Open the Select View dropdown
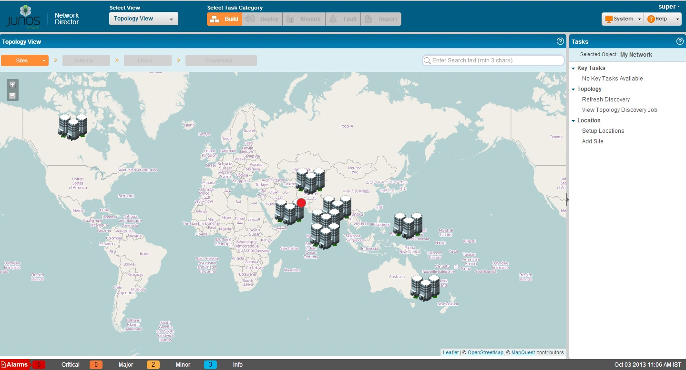Viewport: 686px width, 370px height. point(143,19)
